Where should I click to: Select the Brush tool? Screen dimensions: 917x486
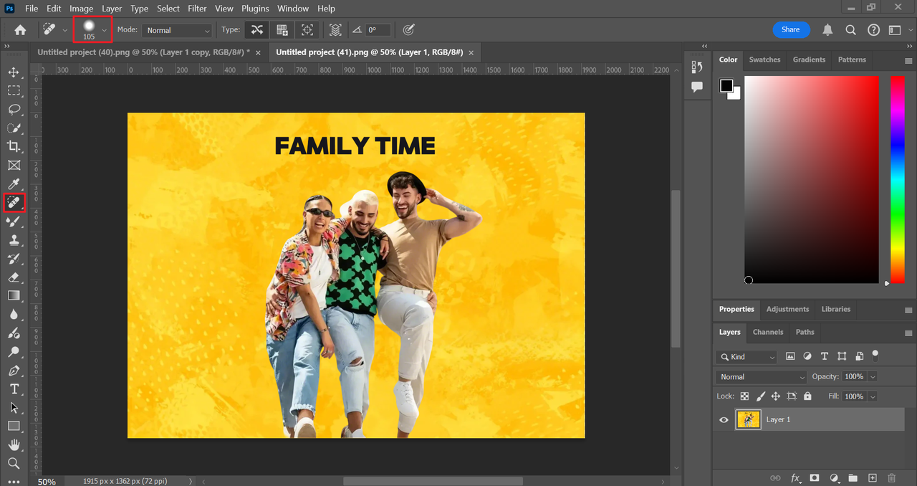(14, 221)
